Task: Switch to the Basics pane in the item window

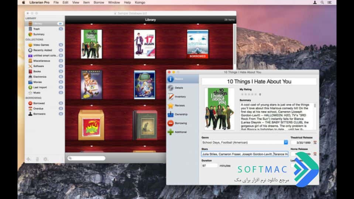Action: [183, 79]
